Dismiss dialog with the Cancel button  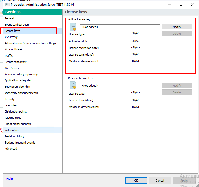pyautogui.click(x=160, y=181)
